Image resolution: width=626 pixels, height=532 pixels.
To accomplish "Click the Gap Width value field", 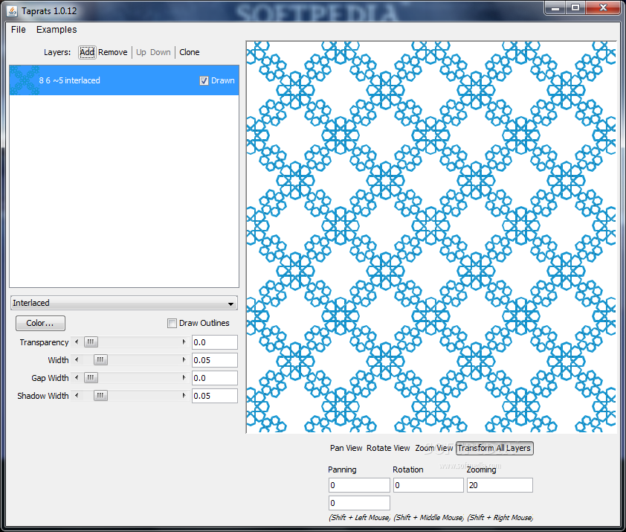I will [215, 378].
